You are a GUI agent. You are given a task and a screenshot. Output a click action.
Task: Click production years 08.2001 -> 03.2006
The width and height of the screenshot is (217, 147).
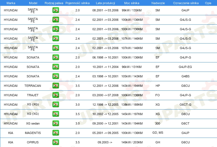pyautogui.click(x=105, y=10)
